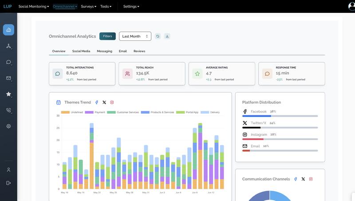This screenshot has height=201, width=355.
Task: Click the Email 10% progress bar
Action: (280, 150)
